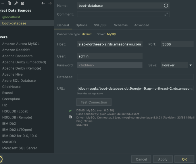Expand the Comment field editor
This screenshot has width=196, height=164.
(x=166, y=14)
